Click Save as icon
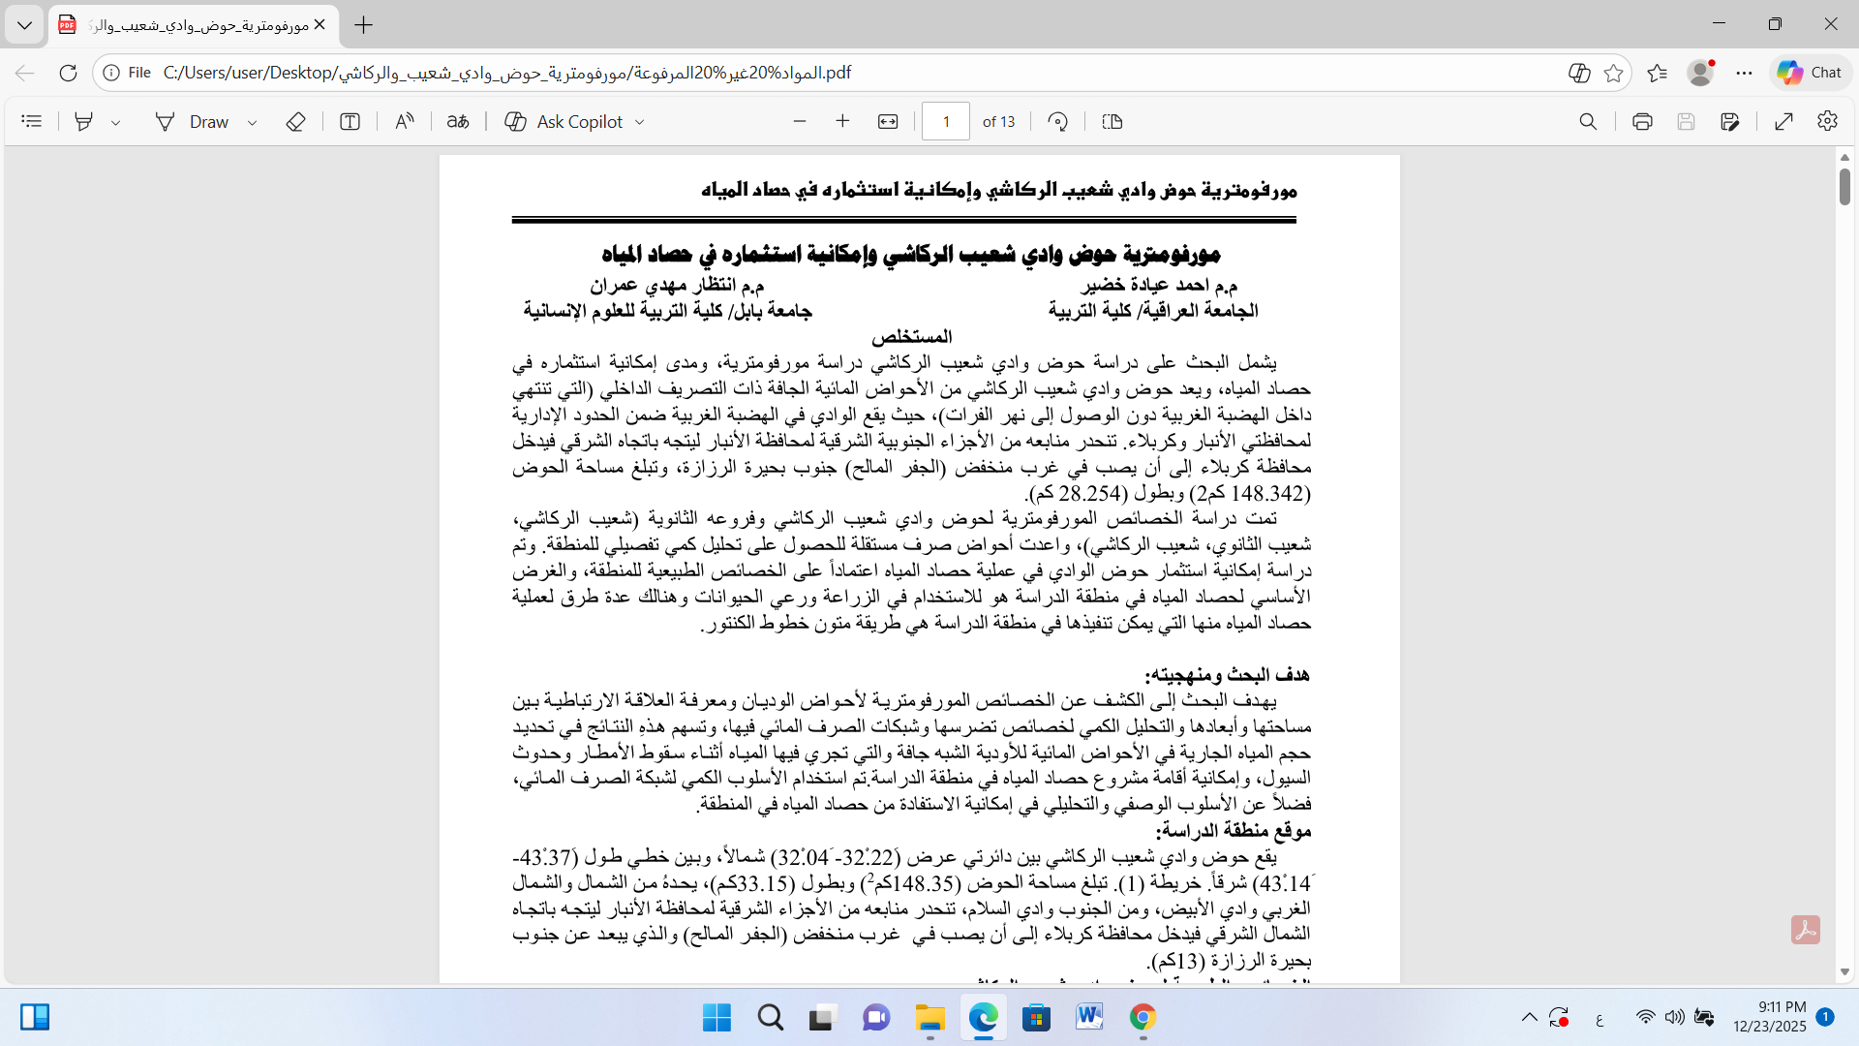Viewport: 1859px width, 1046px height. click(x=1730, y=121)
